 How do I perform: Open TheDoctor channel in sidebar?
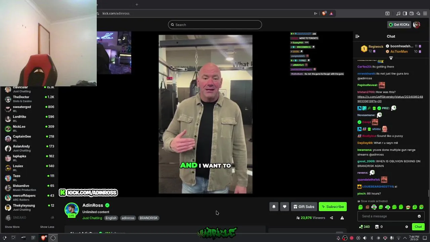[x=30, y=99]
